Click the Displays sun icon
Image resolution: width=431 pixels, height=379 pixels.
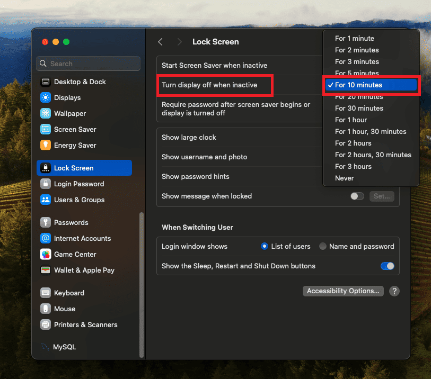(x=46, y=98)
